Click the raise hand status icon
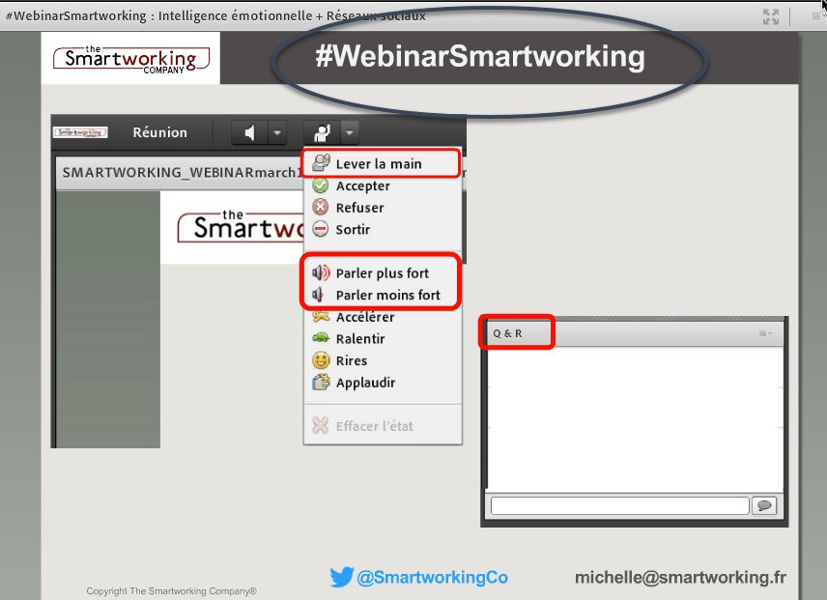 323,132
